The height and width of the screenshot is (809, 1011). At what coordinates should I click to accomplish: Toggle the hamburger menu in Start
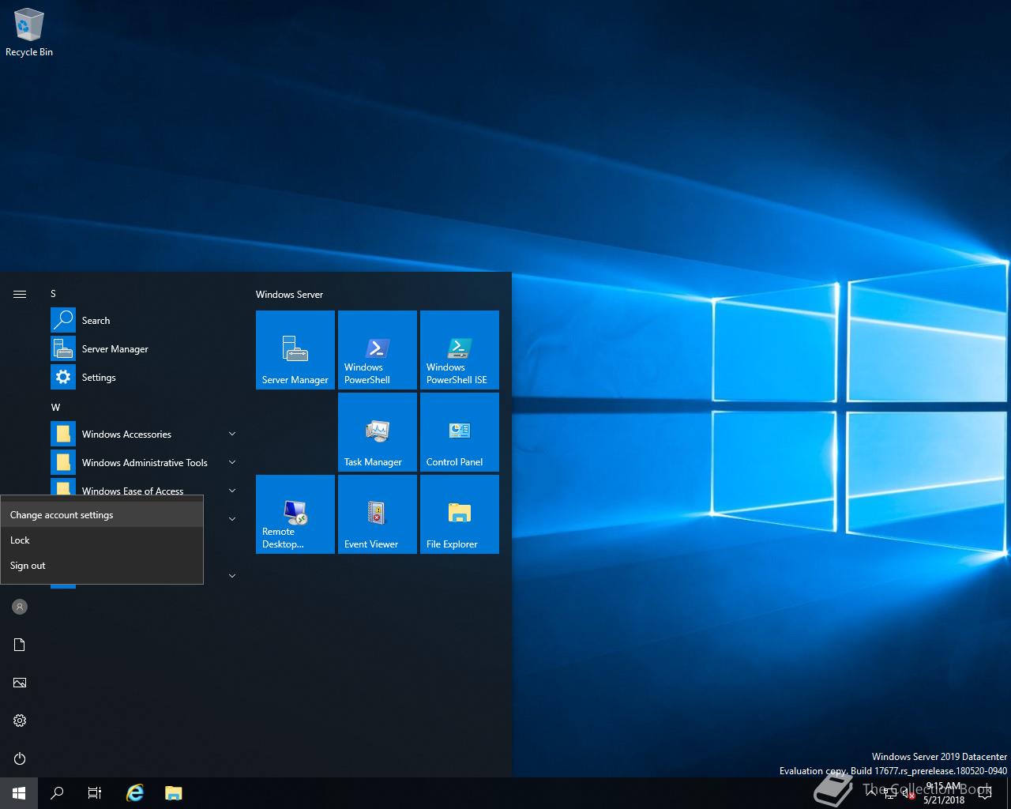tap(20, 295)
